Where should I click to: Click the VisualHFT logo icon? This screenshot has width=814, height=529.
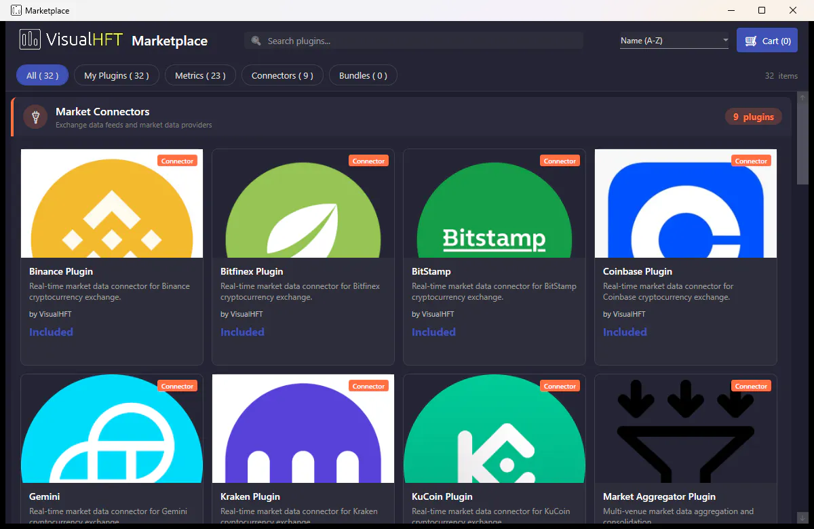[29, 39]
